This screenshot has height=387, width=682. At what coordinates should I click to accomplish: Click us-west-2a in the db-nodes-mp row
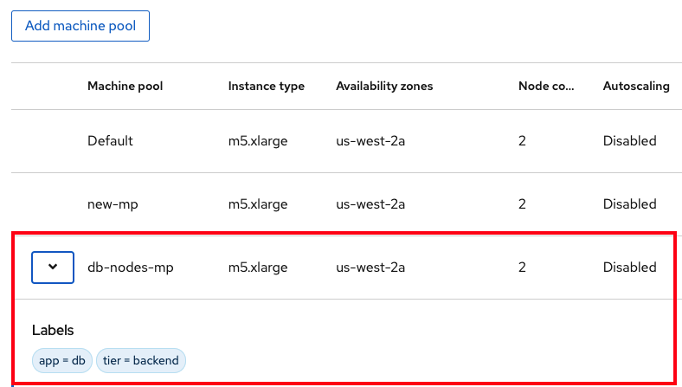click(x=370, y=268)
